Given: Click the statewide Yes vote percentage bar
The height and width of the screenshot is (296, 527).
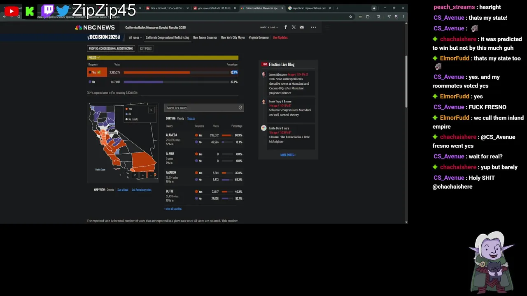Looking at the screenshot, I should [176, 72].
